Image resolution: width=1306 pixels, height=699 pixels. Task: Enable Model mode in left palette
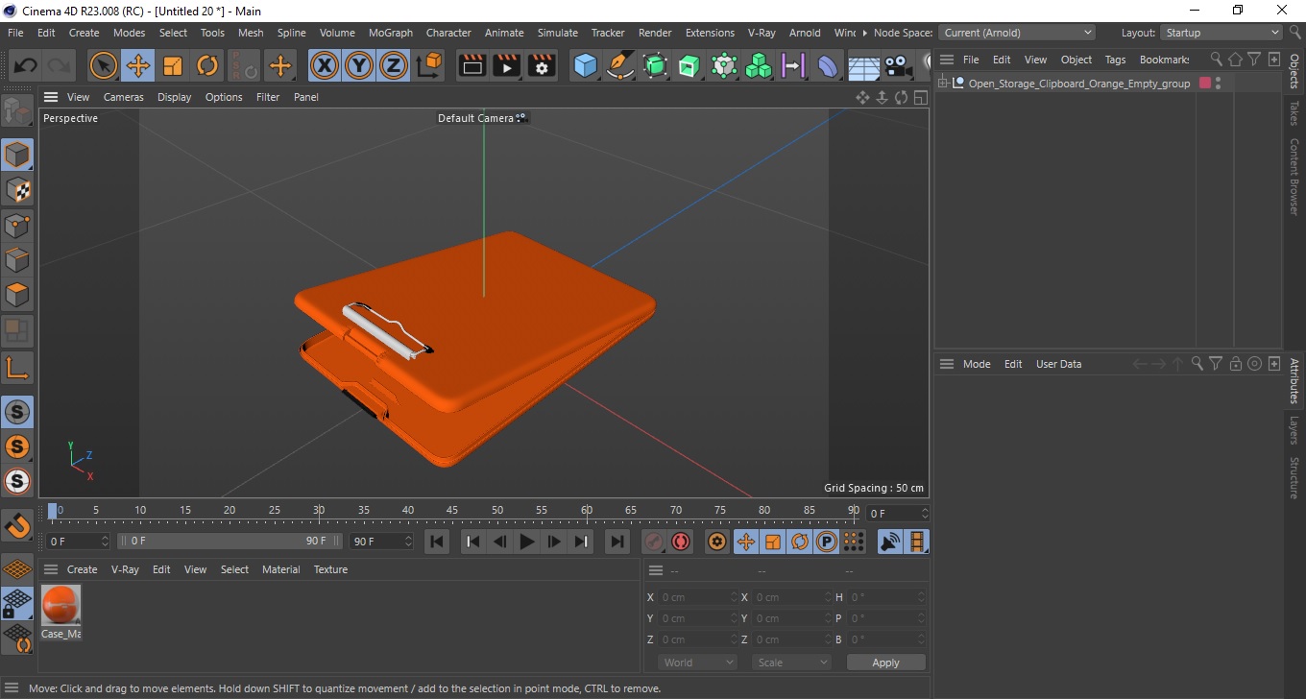[x=17, y=155]
